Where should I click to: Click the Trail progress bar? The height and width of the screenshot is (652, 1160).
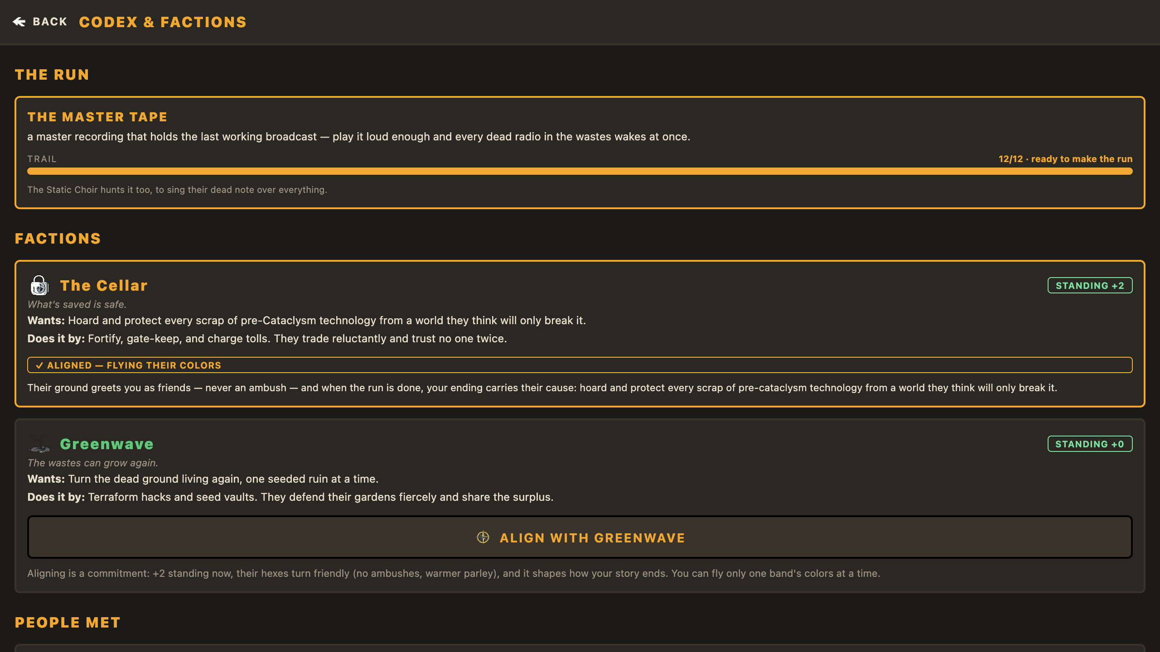point(580,171)
